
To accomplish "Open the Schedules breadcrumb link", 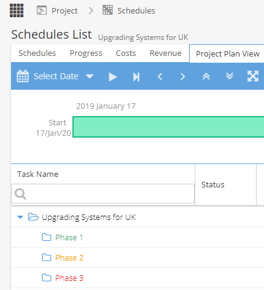I will pyautogui.click(x=129, y=10).
